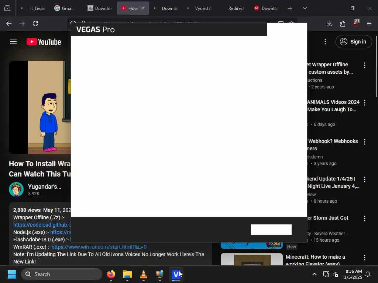Open VEGAS Pro from the taskbar

(x=176, y=274)
